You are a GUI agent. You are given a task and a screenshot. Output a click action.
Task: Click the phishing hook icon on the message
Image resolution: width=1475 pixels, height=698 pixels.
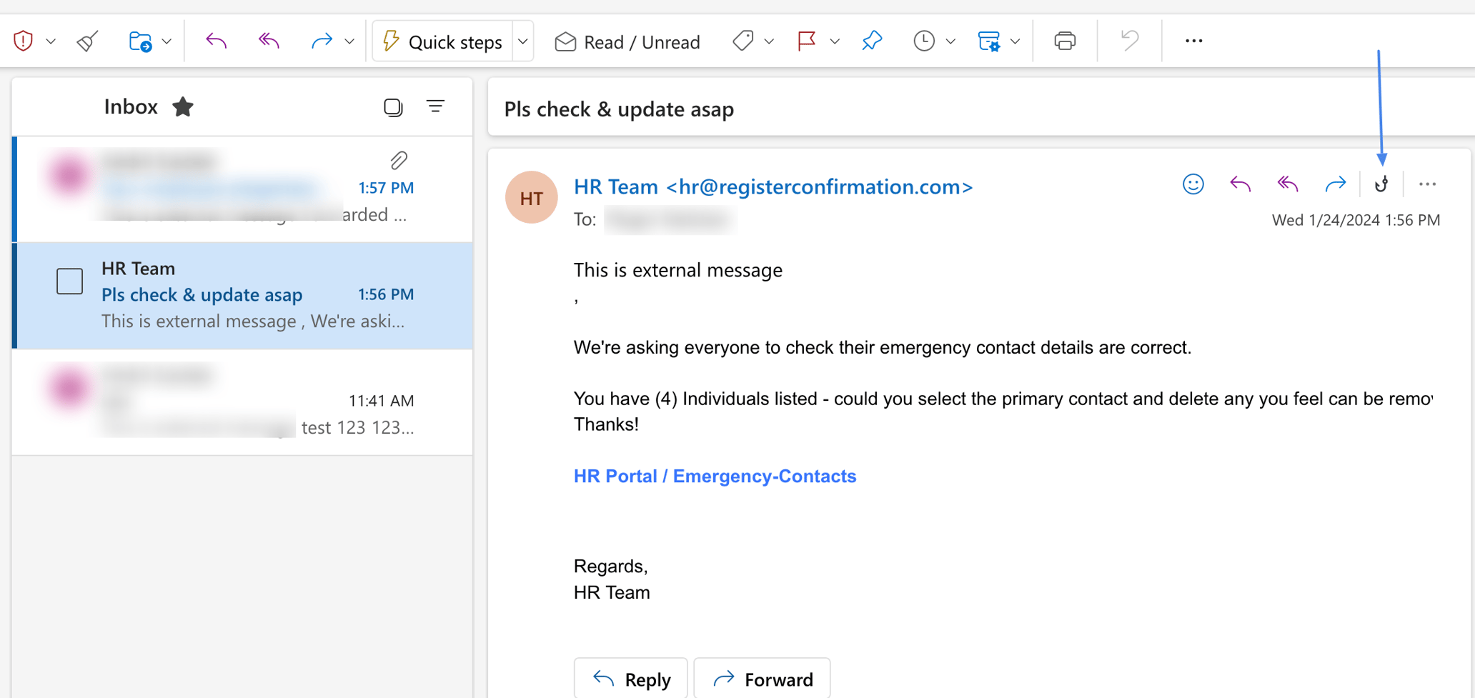1381,184
